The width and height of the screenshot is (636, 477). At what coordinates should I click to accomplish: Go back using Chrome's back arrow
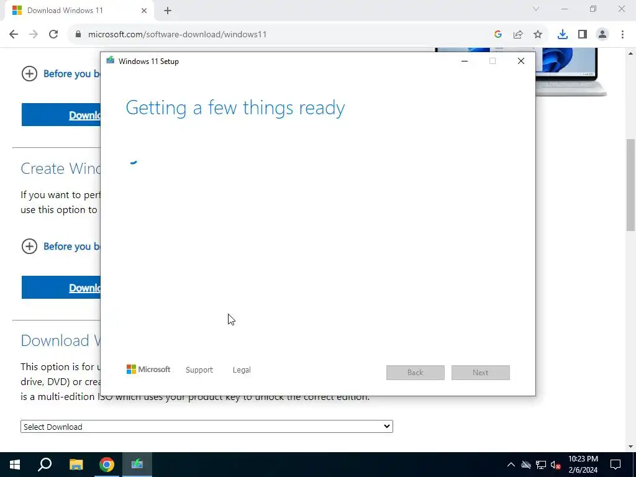point(14,34)
